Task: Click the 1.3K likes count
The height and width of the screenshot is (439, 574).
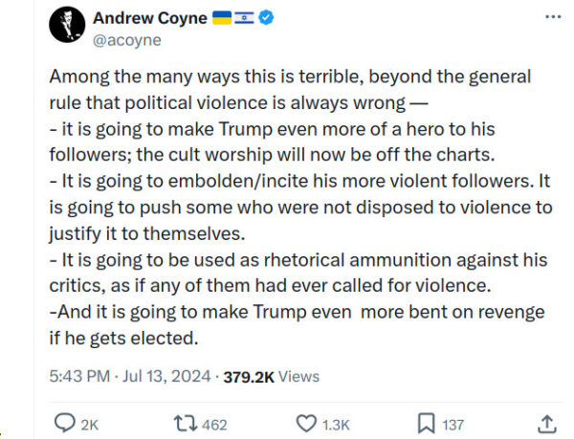Action: (x=338, y=423)
